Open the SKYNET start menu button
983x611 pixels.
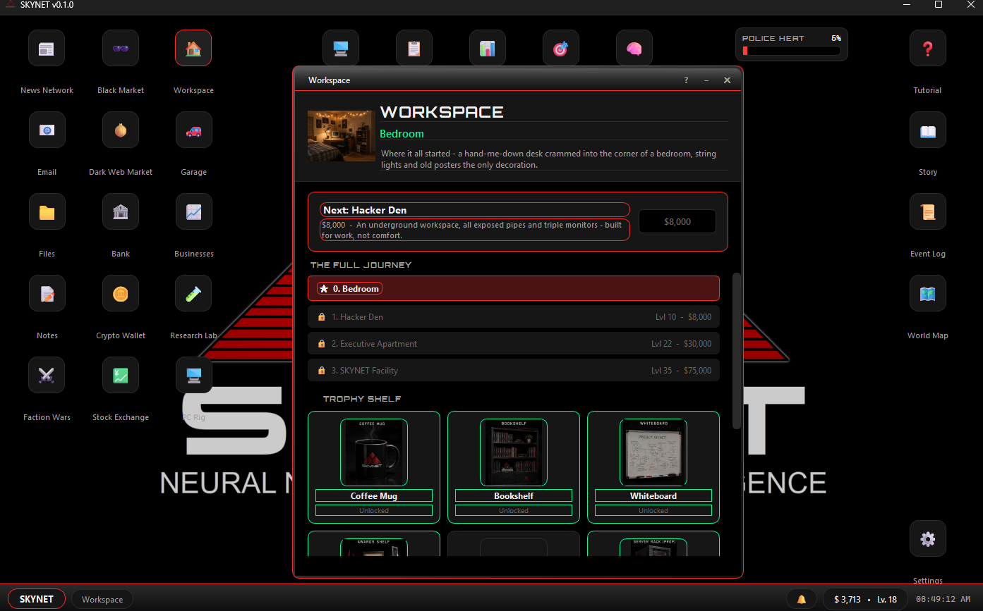[x=37, y=599]
